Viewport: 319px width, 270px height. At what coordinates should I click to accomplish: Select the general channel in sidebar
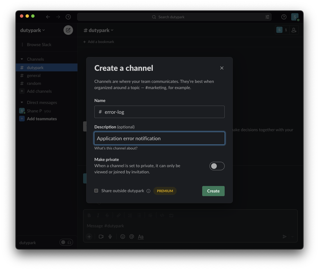point(47,76)
